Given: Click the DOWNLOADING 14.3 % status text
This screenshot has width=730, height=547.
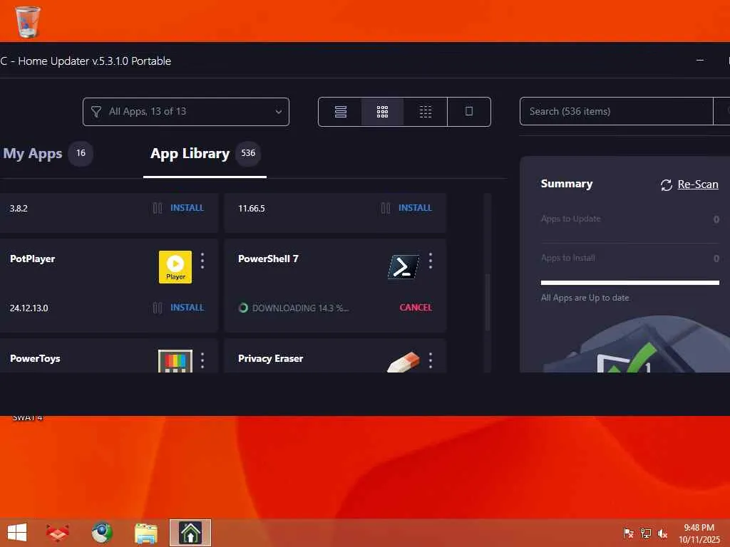Looking at the screenshot, I should tap(300, 308).
